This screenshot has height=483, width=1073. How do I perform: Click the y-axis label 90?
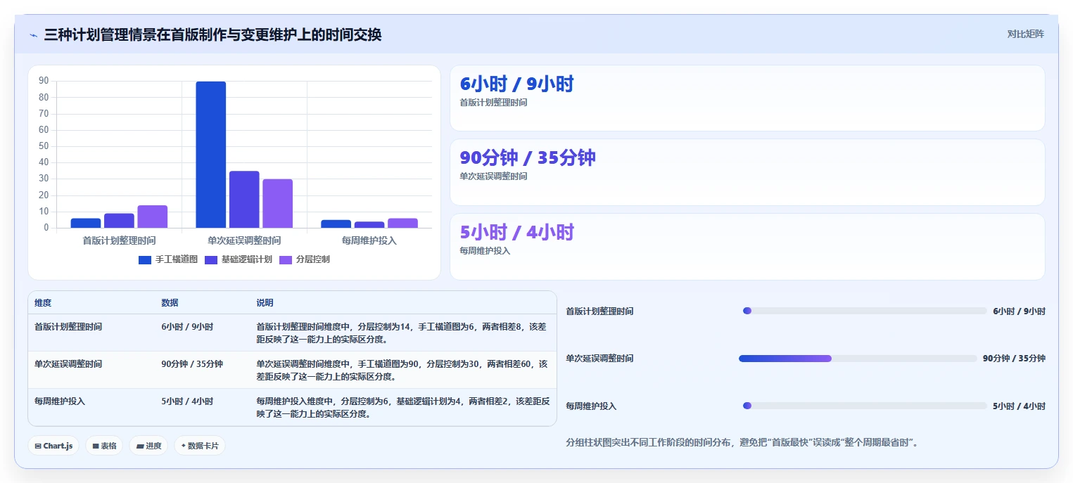click(44, 81)
